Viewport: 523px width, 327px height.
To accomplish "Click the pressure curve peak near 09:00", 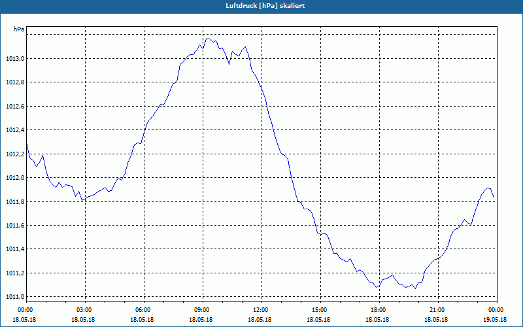I will tap(208, 39).
